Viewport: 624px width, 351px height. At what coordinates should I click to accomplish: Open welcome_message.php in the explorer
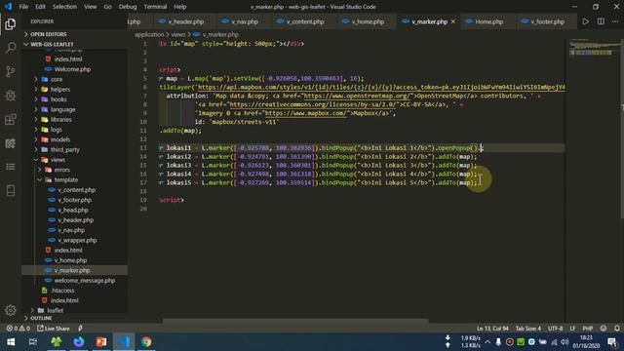(75, 280)
